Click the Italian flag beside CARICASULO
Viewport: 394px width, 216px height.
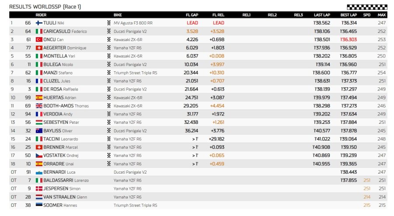click(x=39, y=31)
